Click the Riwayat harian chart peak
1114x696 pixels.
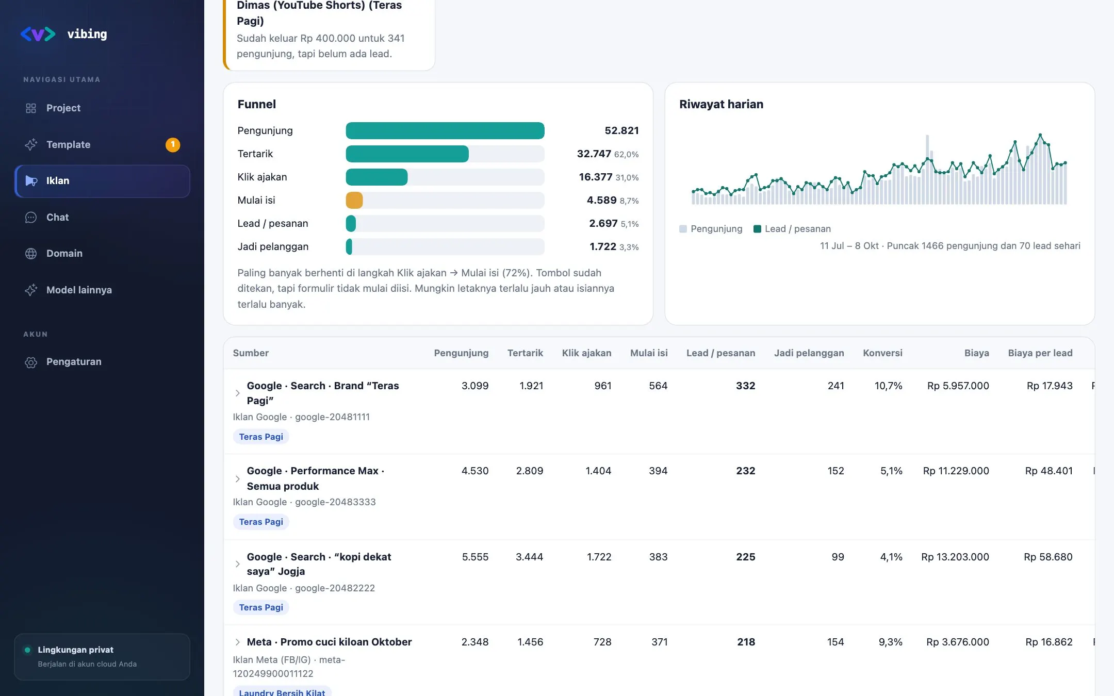[x=1040, y=135]
